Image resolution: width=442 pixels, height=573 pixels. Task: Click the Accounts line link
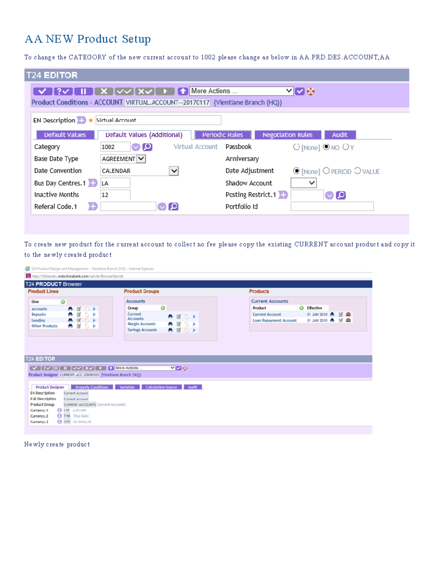(x=39, y=309)
